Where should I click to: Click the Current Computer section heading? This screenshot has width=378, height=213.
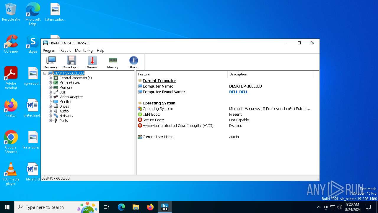(x=159, y=80)
